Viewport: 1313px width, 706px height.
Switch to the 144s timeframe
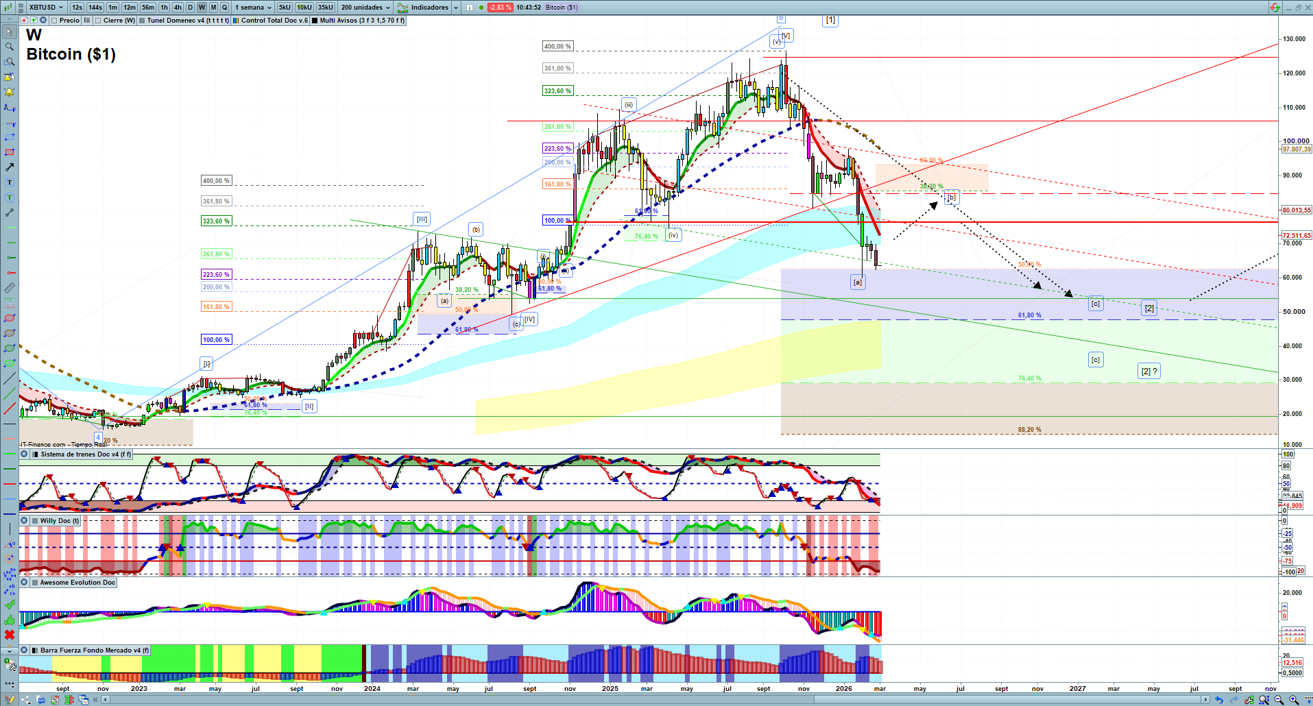coord(95,8)
